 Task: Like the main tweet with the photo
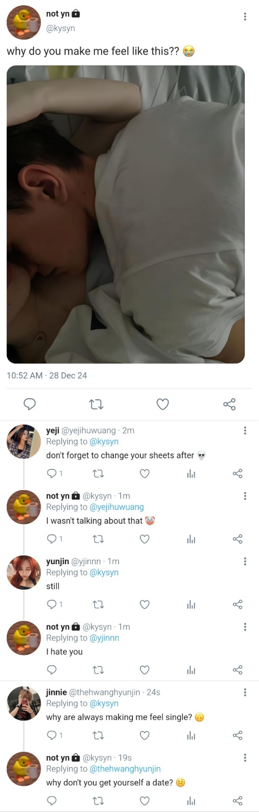coord(163,404)
